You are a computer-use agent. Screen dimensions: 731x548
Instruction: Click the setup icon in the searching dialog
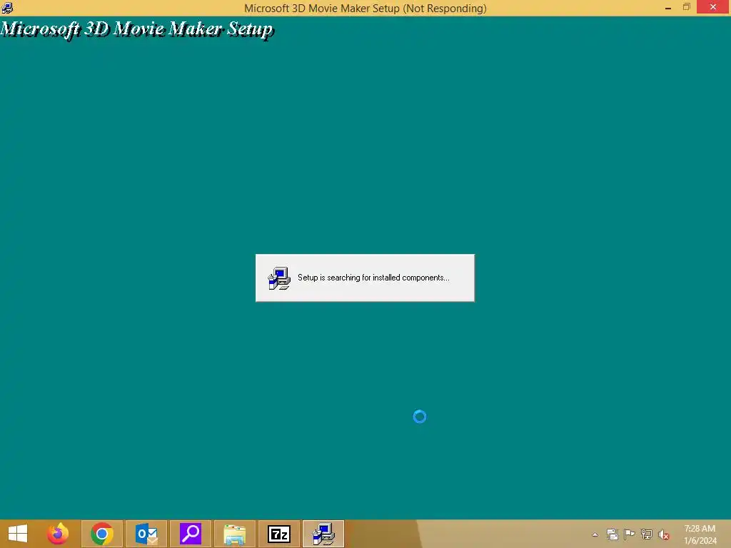(x=279, y=278)
